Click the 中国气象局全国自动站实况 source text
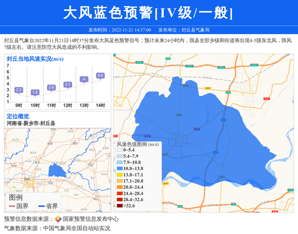The image size is (298, 234). point(76,229)
